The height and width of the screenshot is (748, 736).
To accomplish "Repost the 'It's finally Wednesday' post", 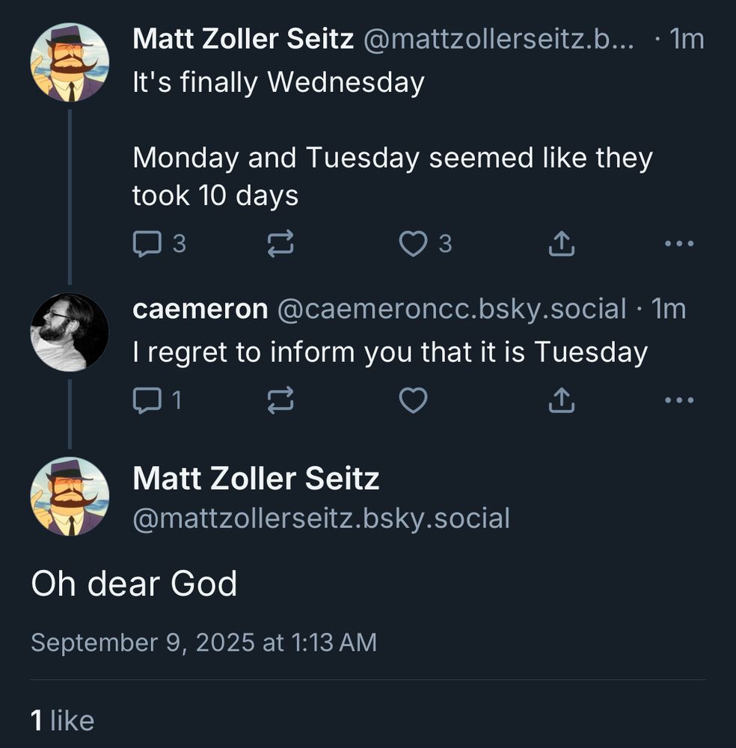I will (280, 242).
